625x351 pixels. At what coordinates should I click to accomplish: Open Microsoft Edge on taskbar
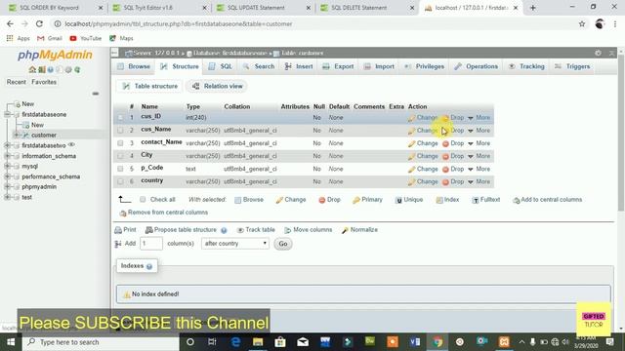[235, 342]
